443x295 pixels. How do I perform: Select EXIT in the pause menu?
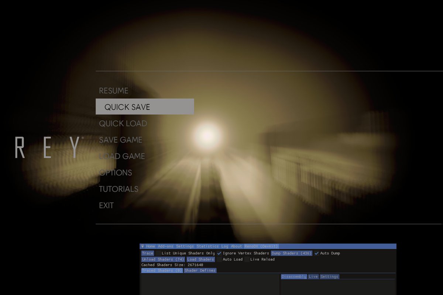click(106, 205)
